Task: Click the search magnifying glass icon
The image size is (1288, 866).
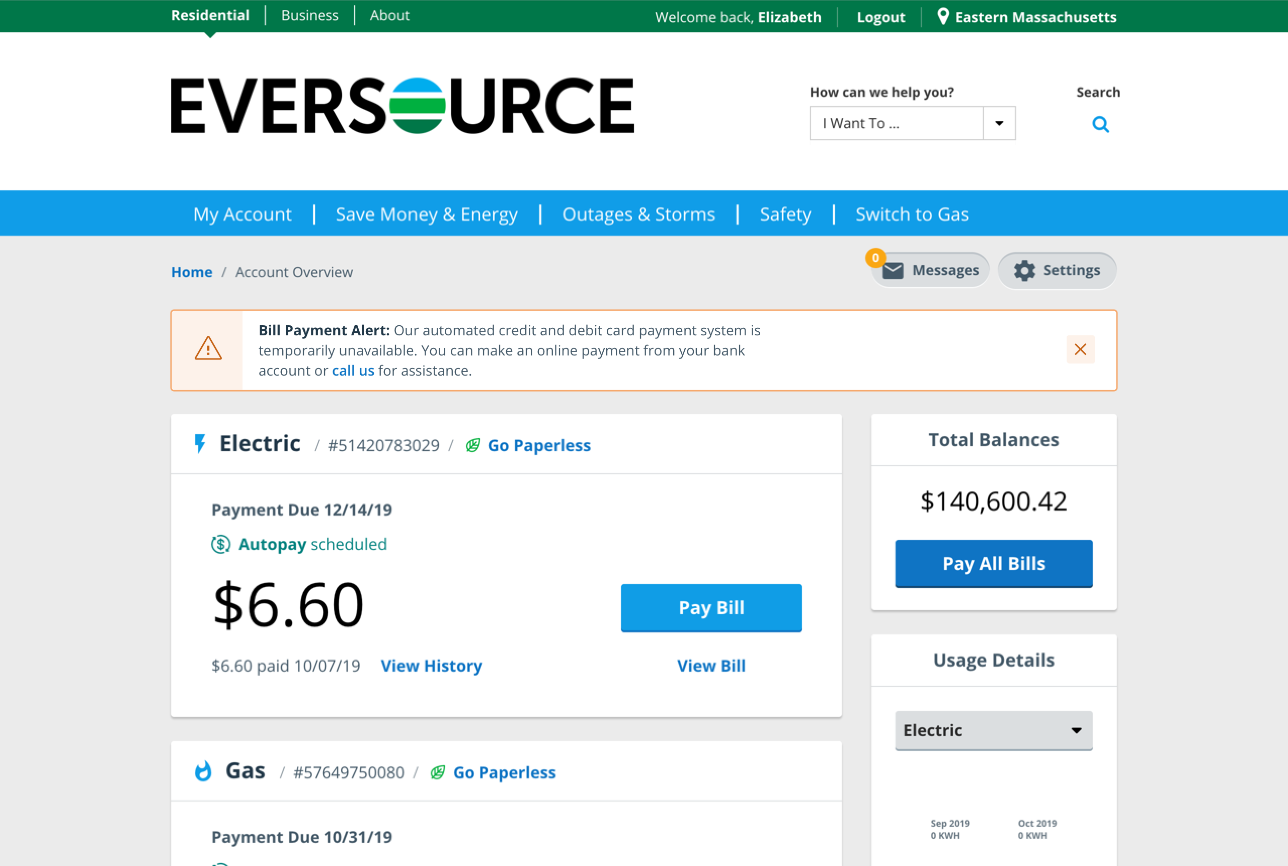Action: [x=1100, y=124]
